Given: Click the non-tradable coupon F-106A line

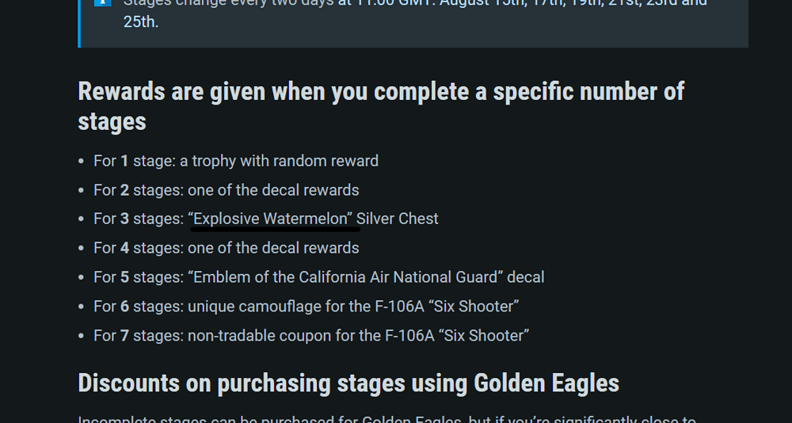Looking at the screenshot, I should (x=311, y=336).
